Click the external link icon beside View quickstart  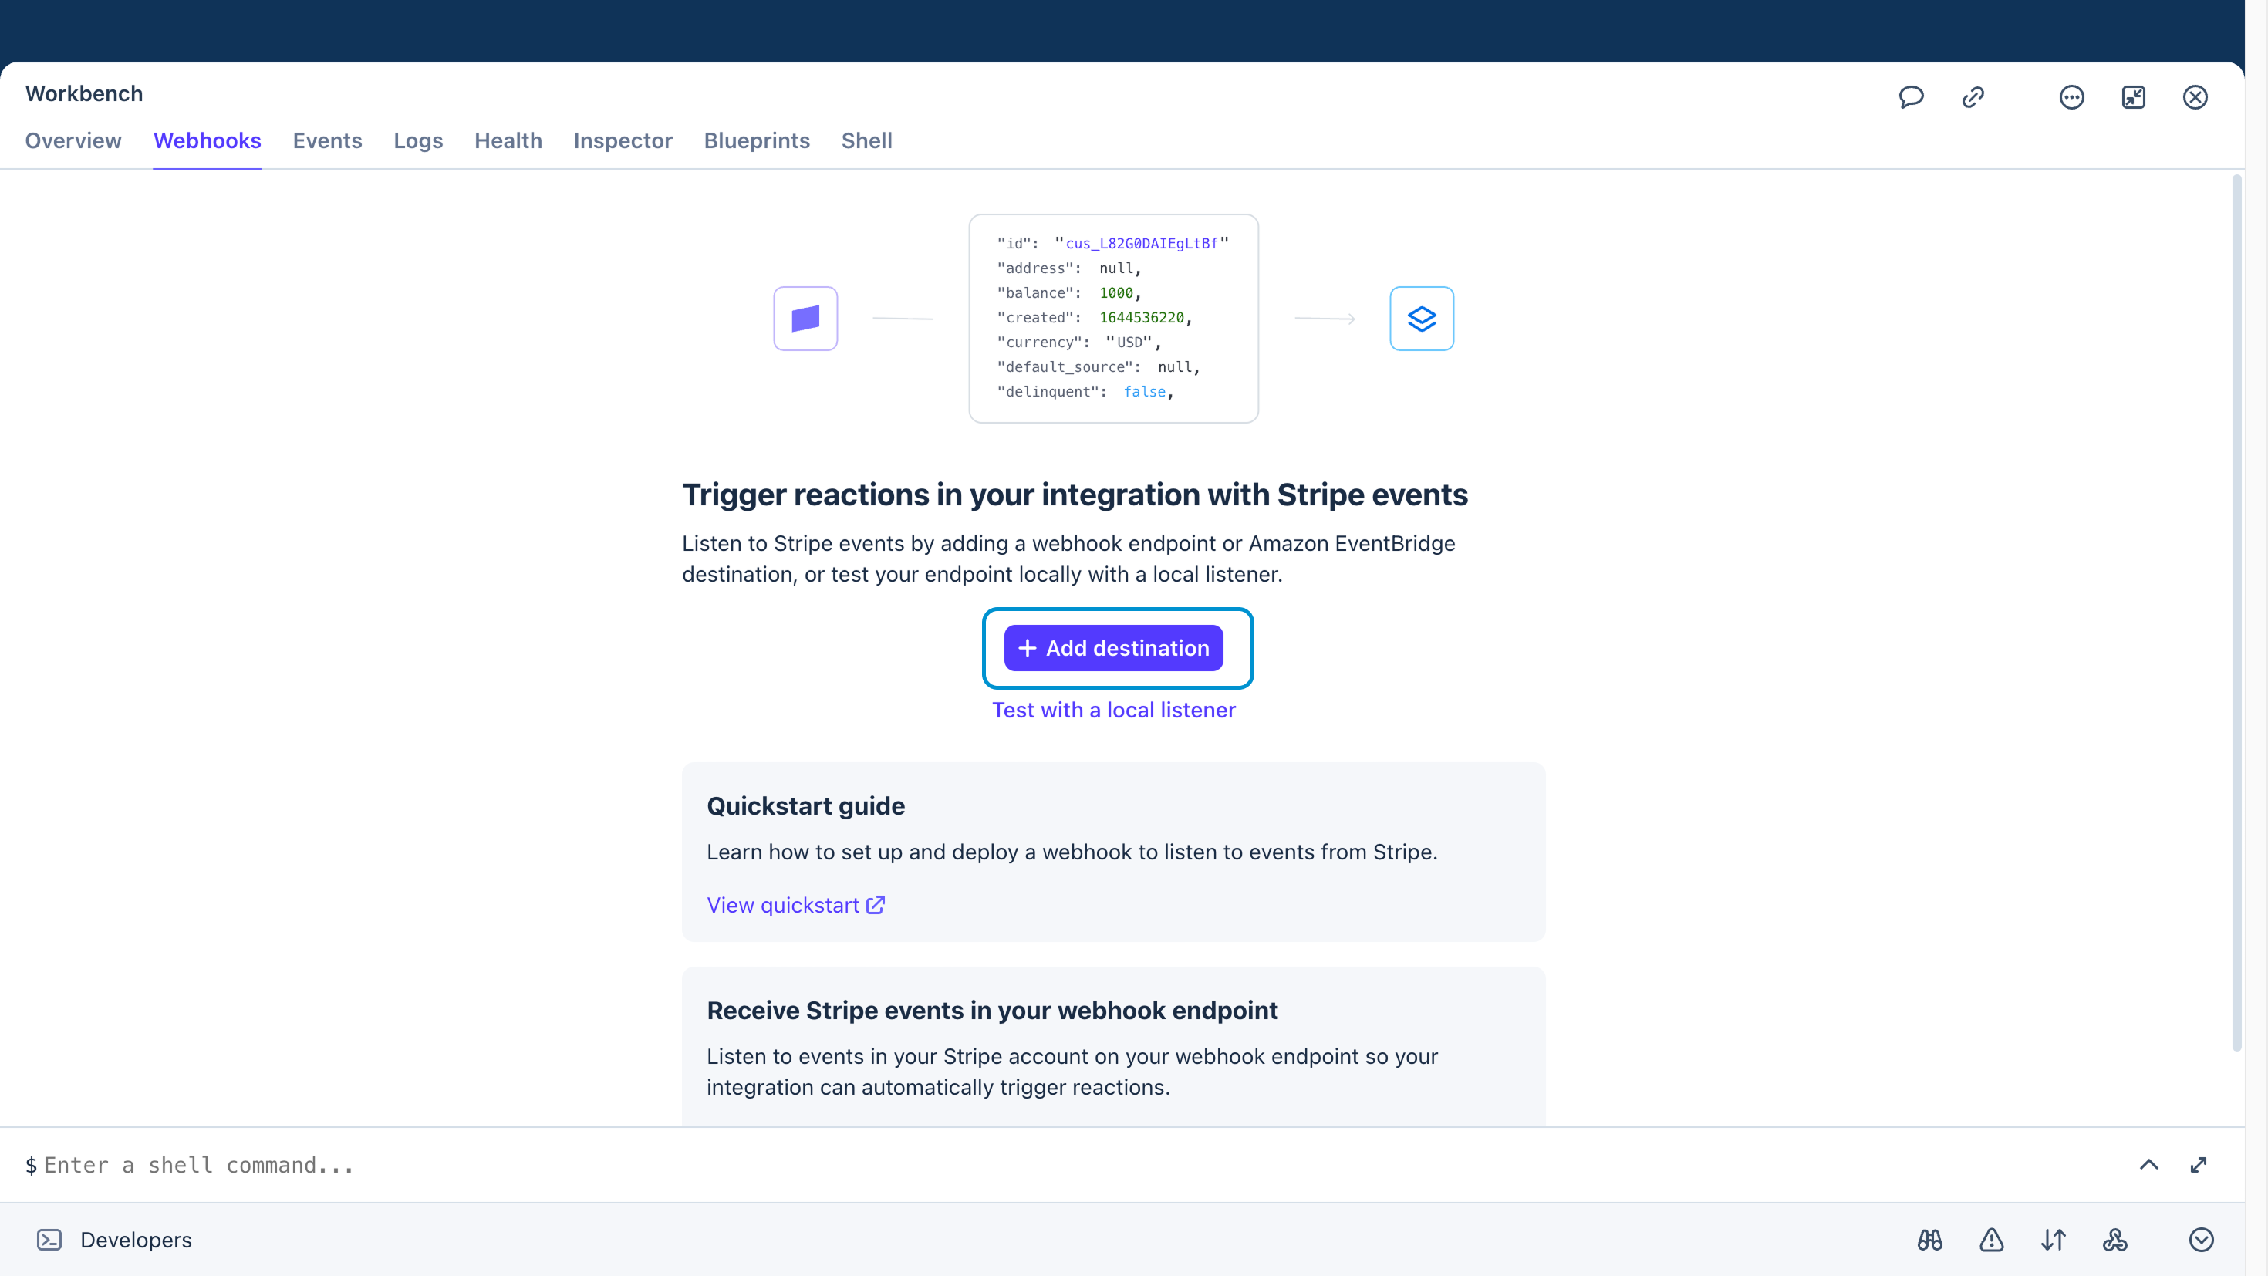point(875,905)
